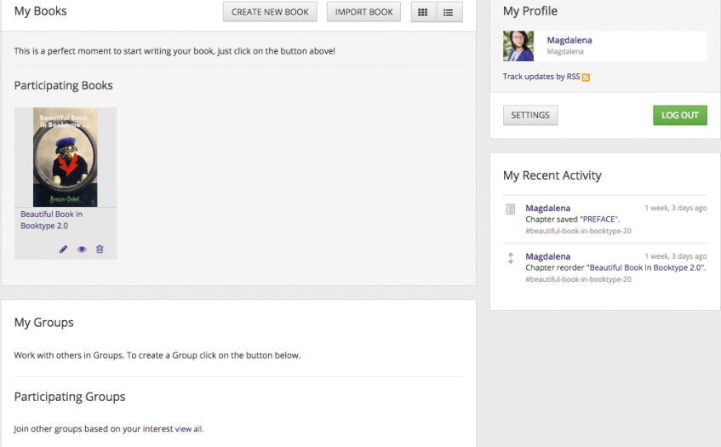Open reordered "Beautiful Book in Booktype 2.0" activity link
721x447 pixels.
click(645, 267)
